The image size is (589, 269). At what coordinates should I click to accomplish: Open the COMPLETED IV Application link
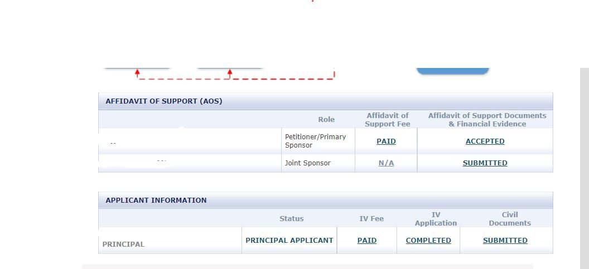(x=428, y=241)
